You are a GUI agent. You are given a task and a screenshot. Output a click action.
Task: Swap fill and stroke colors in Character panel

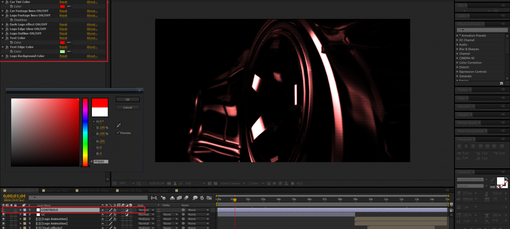coord(507,178)
